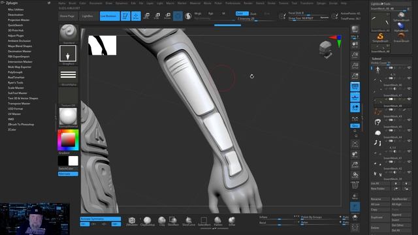Expand Projection Master sub-palette
Viewport: 418px width, 235px height.
[x=19, y=20]
